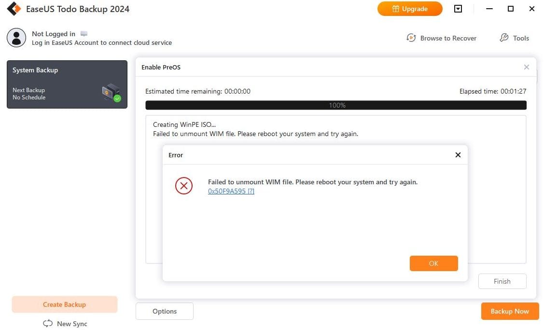Close the EaseUS Todo Backup window
The width and height of the screenshot is (544, 330).
tap(531, 9)
